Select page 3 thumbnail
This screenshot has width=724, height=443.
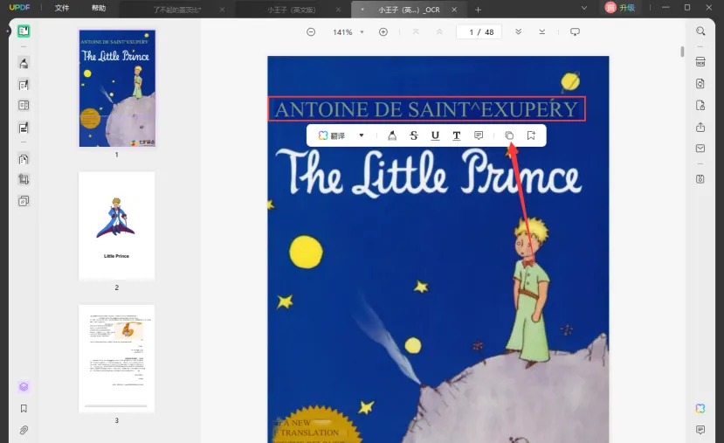tap(117, 358)
